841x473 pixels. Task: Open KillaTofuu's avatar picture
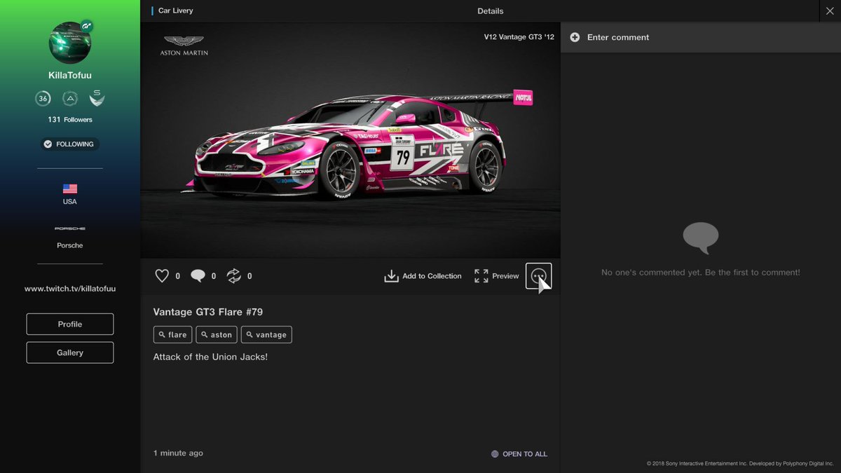(x=70, y=43)
